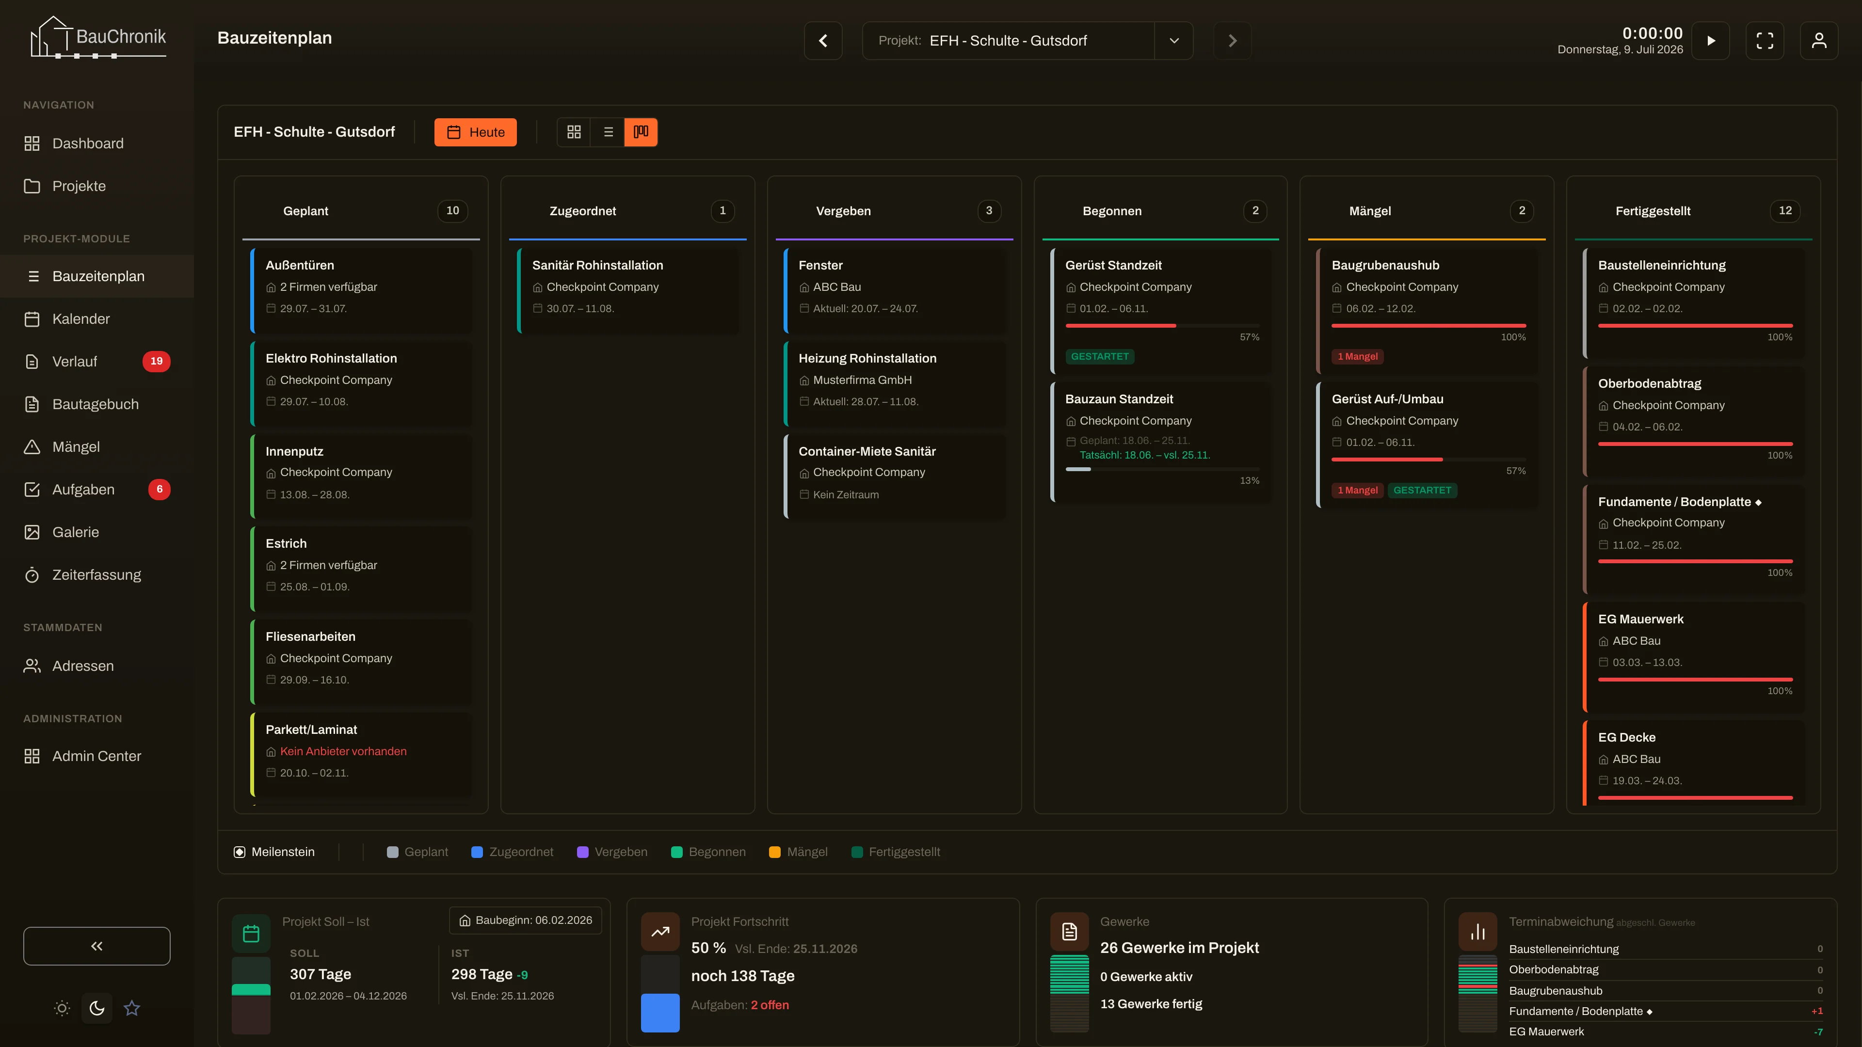1862x1047 pixels.
Task: Click the Fertiggestellt column count badge 12
Action: click(1785, 210)
